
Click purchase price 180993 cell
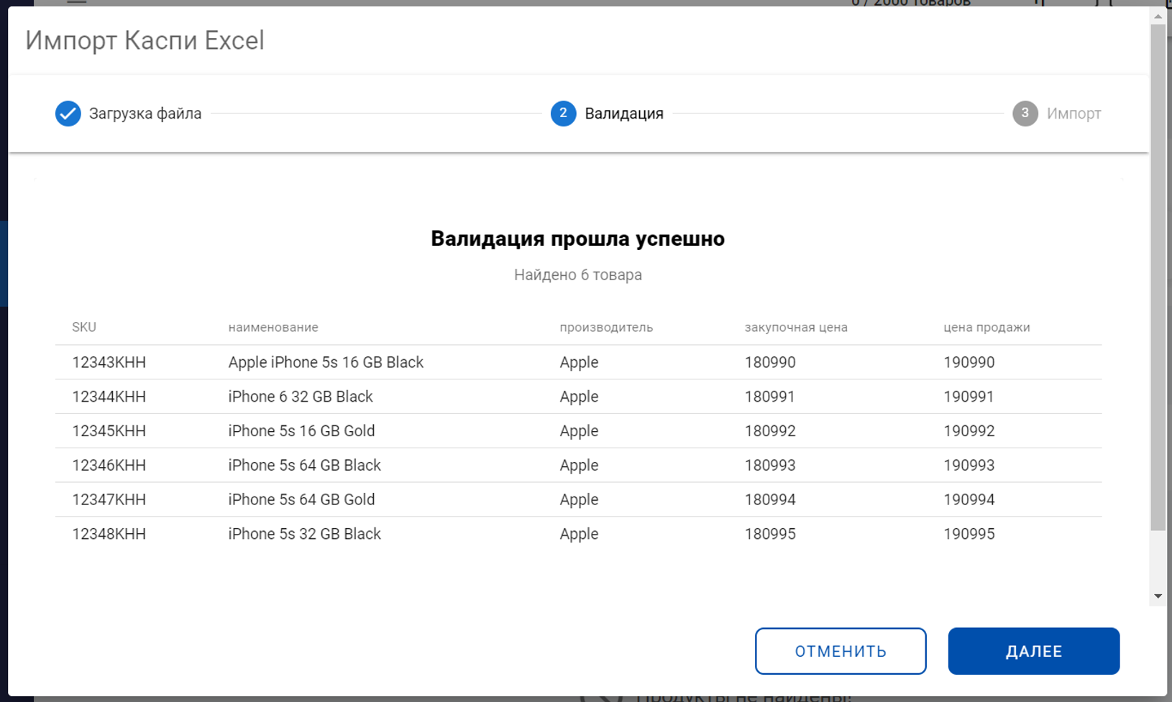pos(770,466)
